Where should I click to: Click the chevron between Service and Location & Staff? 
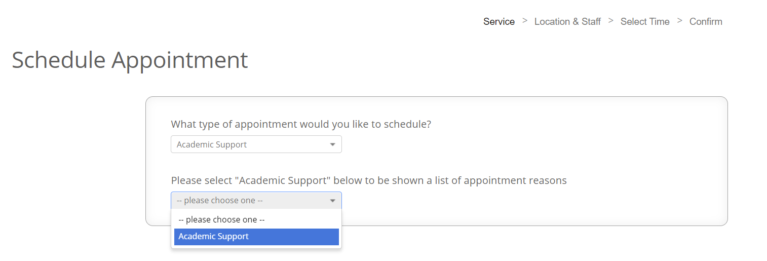[x=525, y=21]
